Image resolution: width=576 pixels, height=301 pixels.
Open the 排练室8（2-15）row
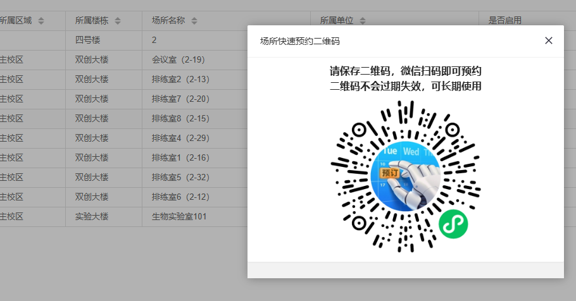(180, 119)
